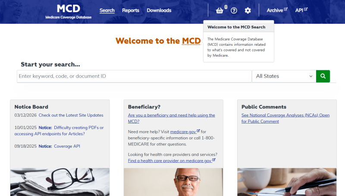This screenshot has height=196, width=345.
Task: Open Find a health care provider link
Action: tap(172, 161)
